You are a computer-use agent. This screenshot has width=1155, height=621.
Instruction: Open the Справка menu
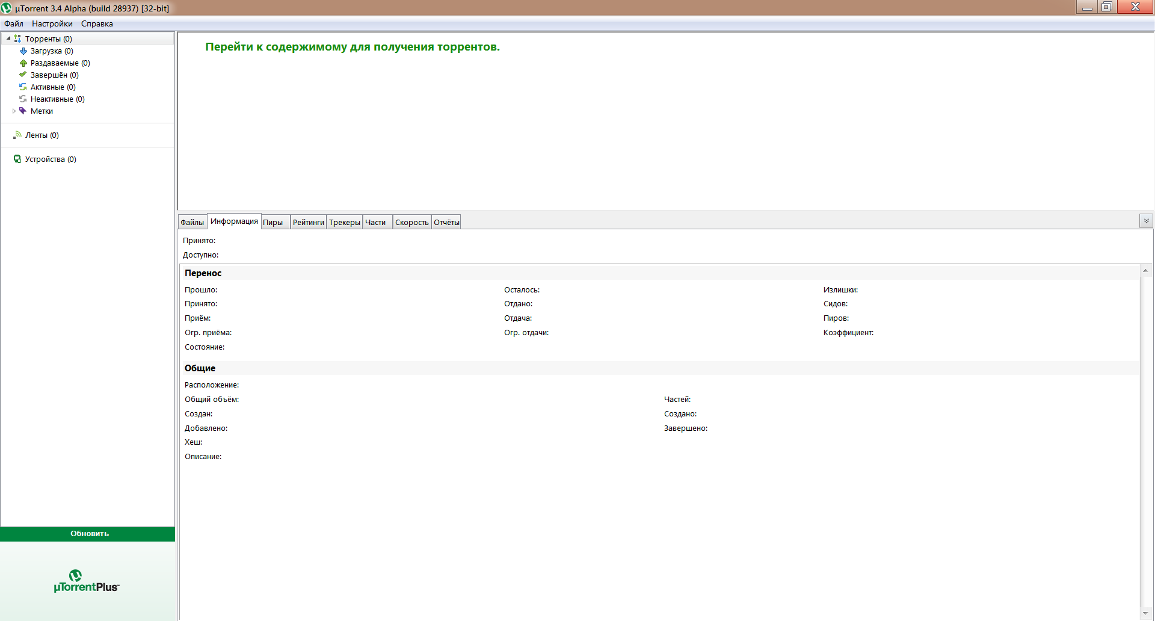[97, 24]
